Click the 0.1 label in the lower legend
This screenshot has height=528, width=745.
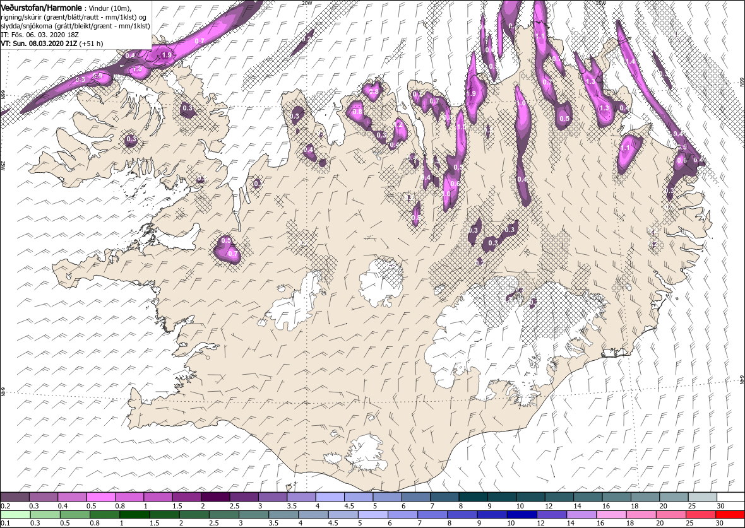(x=5, y=523)
